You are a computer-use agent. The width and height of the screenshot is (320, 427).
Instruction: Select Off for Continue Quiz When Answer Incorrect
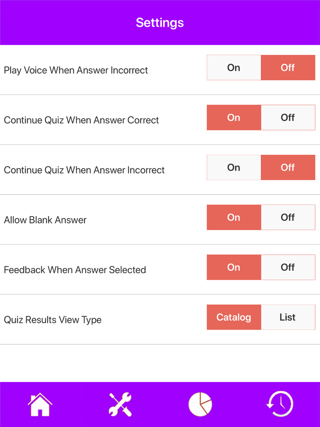pyautogui.click(x=288, y=167)
